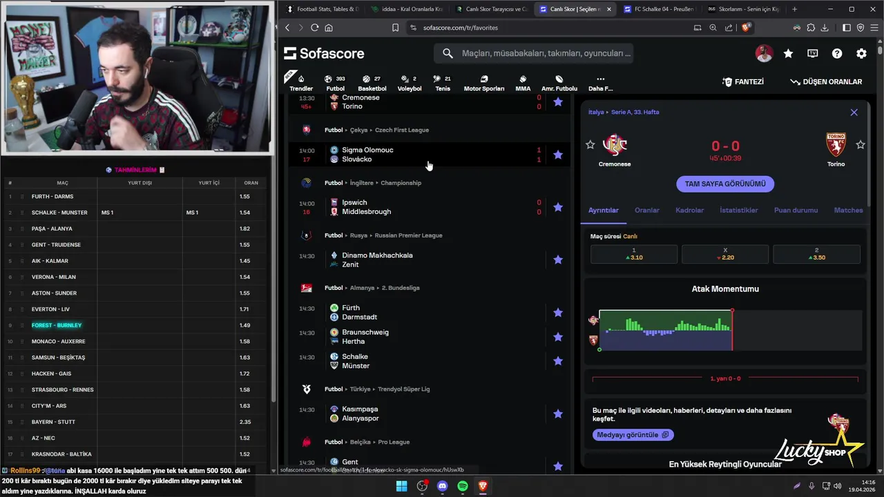Toggle favorite star for Sigma Olomouc match
This screenshot has height=497, width=884.
coord(558,155)
